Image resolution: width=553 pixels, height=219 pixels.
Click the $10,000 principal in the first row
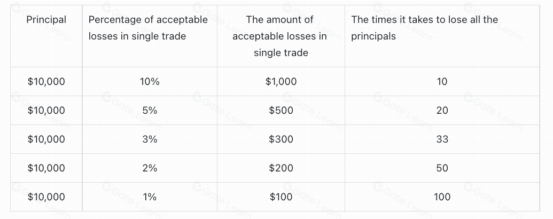tap(46, 82)
